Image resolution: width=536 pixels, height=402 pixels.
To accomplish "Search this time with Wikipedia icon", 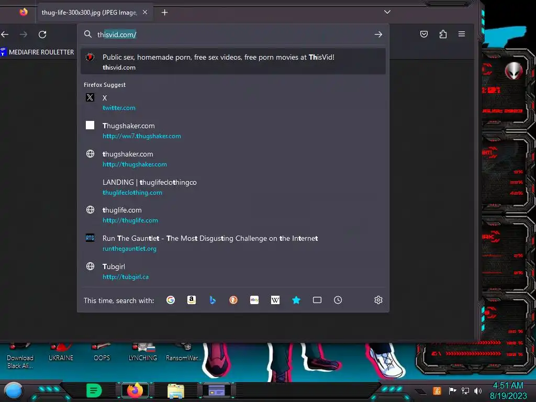I will pos(275,300).
